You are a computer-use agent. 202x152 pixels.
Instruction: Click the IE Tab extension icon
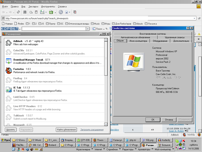(9, 89)
